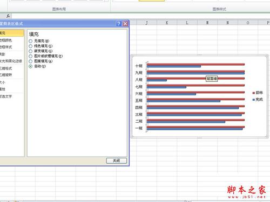The height and width of the screenshot is (202, 270).
Task: Select 图片或纹理填充 radio option
Action: pyautogui.click(x=31, y=56)
